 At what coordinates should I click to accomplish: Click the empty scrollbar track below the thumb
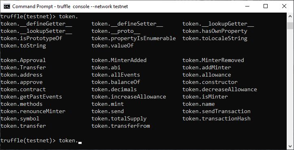pos(290,85)
